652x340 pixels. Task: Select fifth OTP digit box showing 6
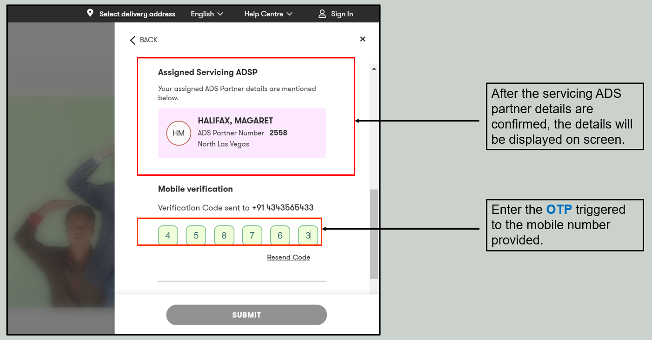[280, 236]
